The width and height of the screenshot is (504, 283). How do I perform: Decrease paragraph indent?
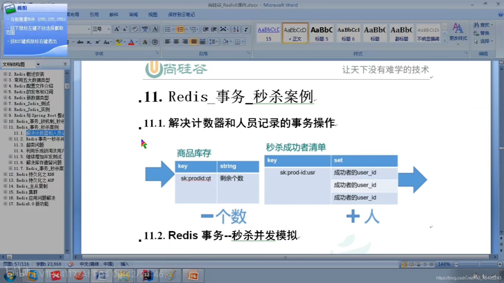click(206, 29)
